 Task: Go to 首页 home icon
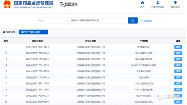pyautogui.click(x=142, y=3)
